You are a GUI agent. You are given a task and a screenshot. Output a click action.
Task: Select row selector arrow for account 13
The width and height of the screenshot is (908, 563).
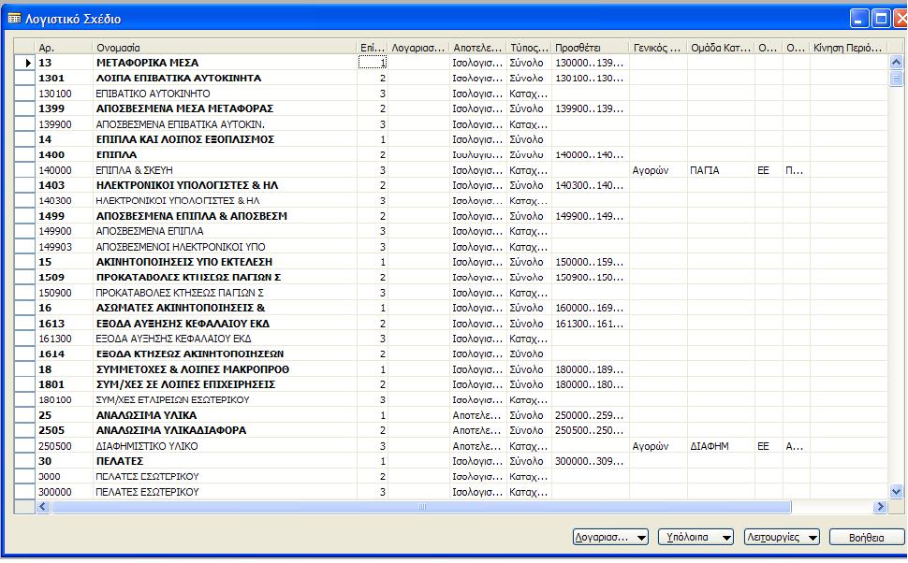coord(25,63)
